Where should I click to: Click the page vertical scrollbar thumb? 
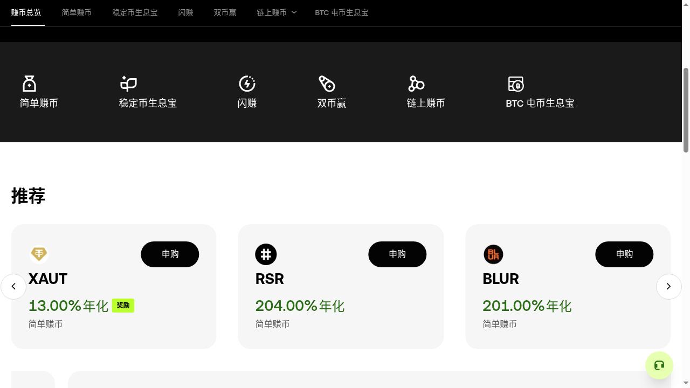[x=686, y=110]
